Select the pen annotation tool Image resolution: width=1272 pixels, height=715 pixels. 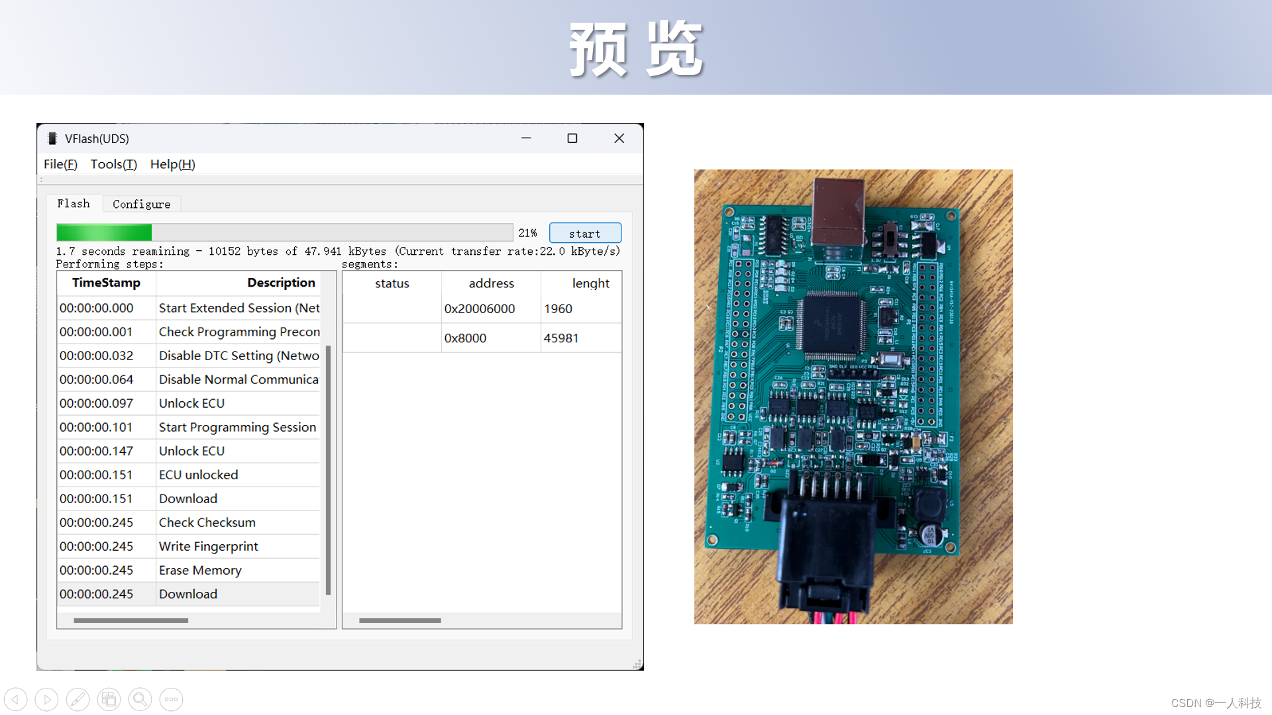78,698
